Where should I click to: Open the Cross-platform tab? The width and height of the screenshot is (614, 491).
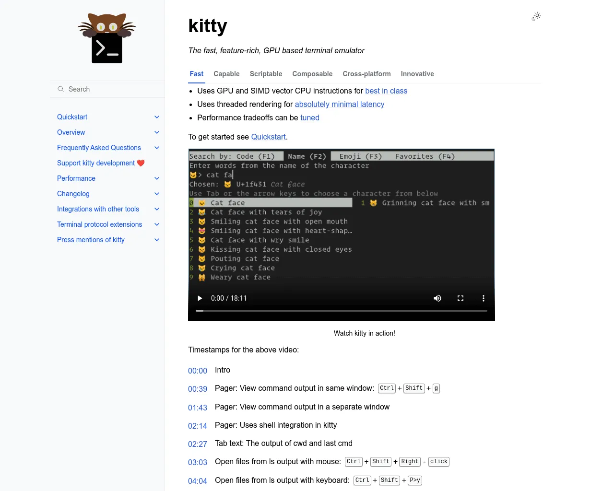point(366,74)
